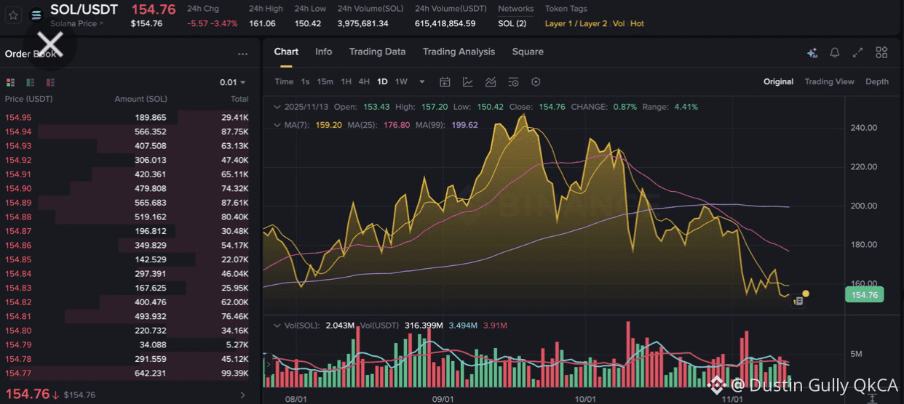Select order book row at price 154.95
This screenshot has width=904, height=404.
pyautogui.click(x=127, y=117)
